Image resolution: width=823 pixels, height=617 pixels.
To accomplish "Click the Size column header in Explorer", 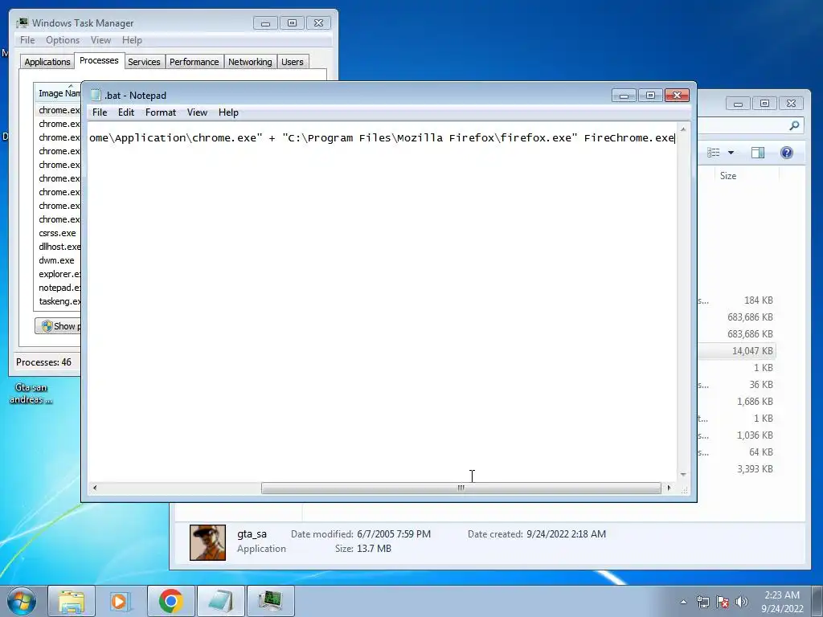I will coord(747,176).
